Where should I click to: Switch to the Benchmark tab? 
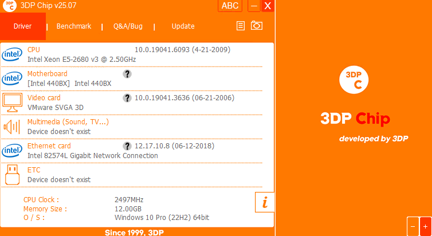pos(74,26)
